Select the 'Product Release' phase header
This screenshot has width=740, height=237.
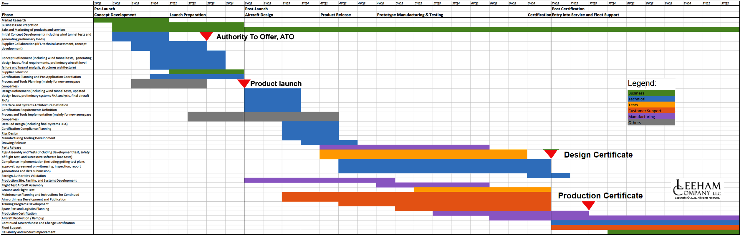click(336, 15)
